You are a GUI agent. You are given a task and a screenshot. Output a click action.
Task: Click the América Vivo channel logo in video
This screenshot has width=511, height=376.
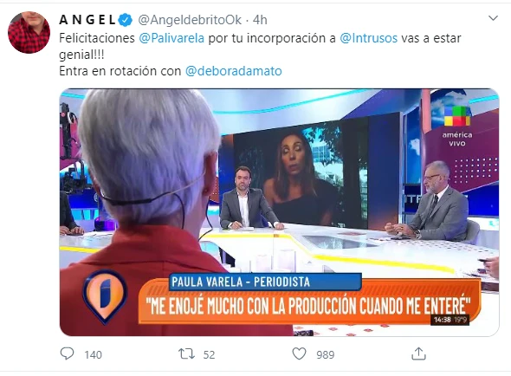coord(457,126)
